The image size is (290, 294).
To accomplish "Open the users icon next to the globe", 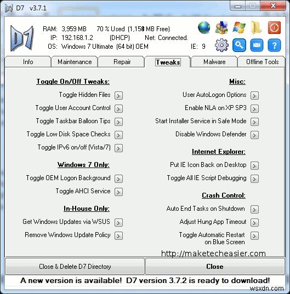I will pos(221,27).
